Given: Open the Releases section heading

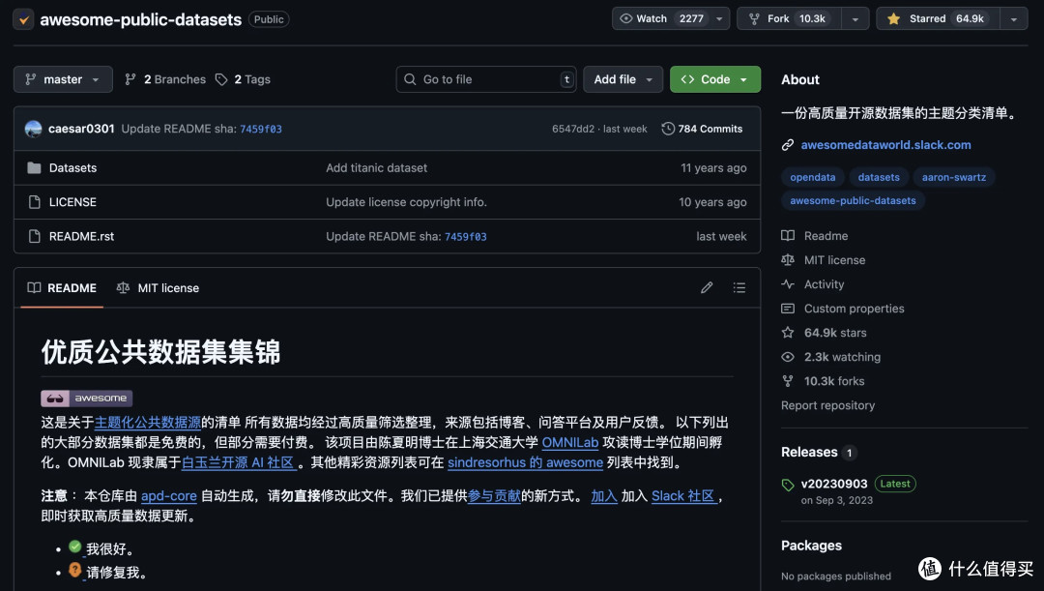Looking at the screenshot, I should tap(809, 452).
